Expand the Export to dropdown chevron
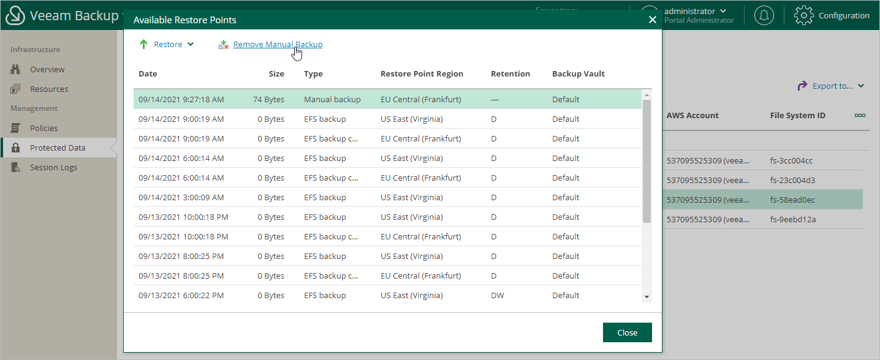The width and height of the screenshot is (880, 360). pos(861,86)
